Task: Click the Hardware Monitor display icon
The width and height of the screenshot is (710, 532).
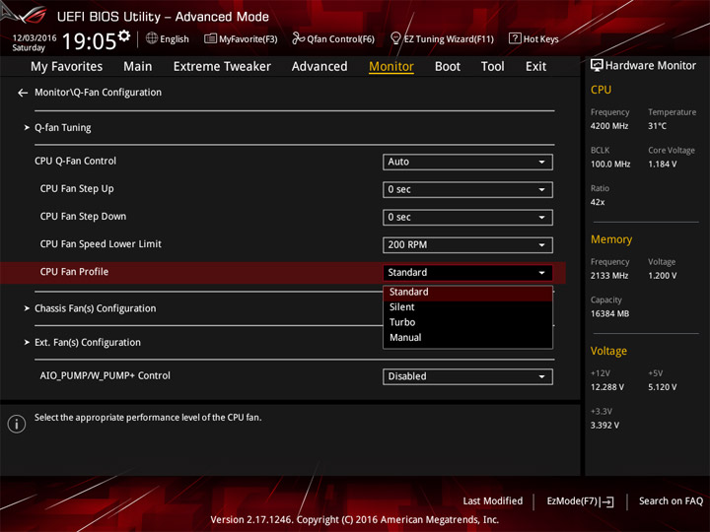Action: (x=597, y=66)
